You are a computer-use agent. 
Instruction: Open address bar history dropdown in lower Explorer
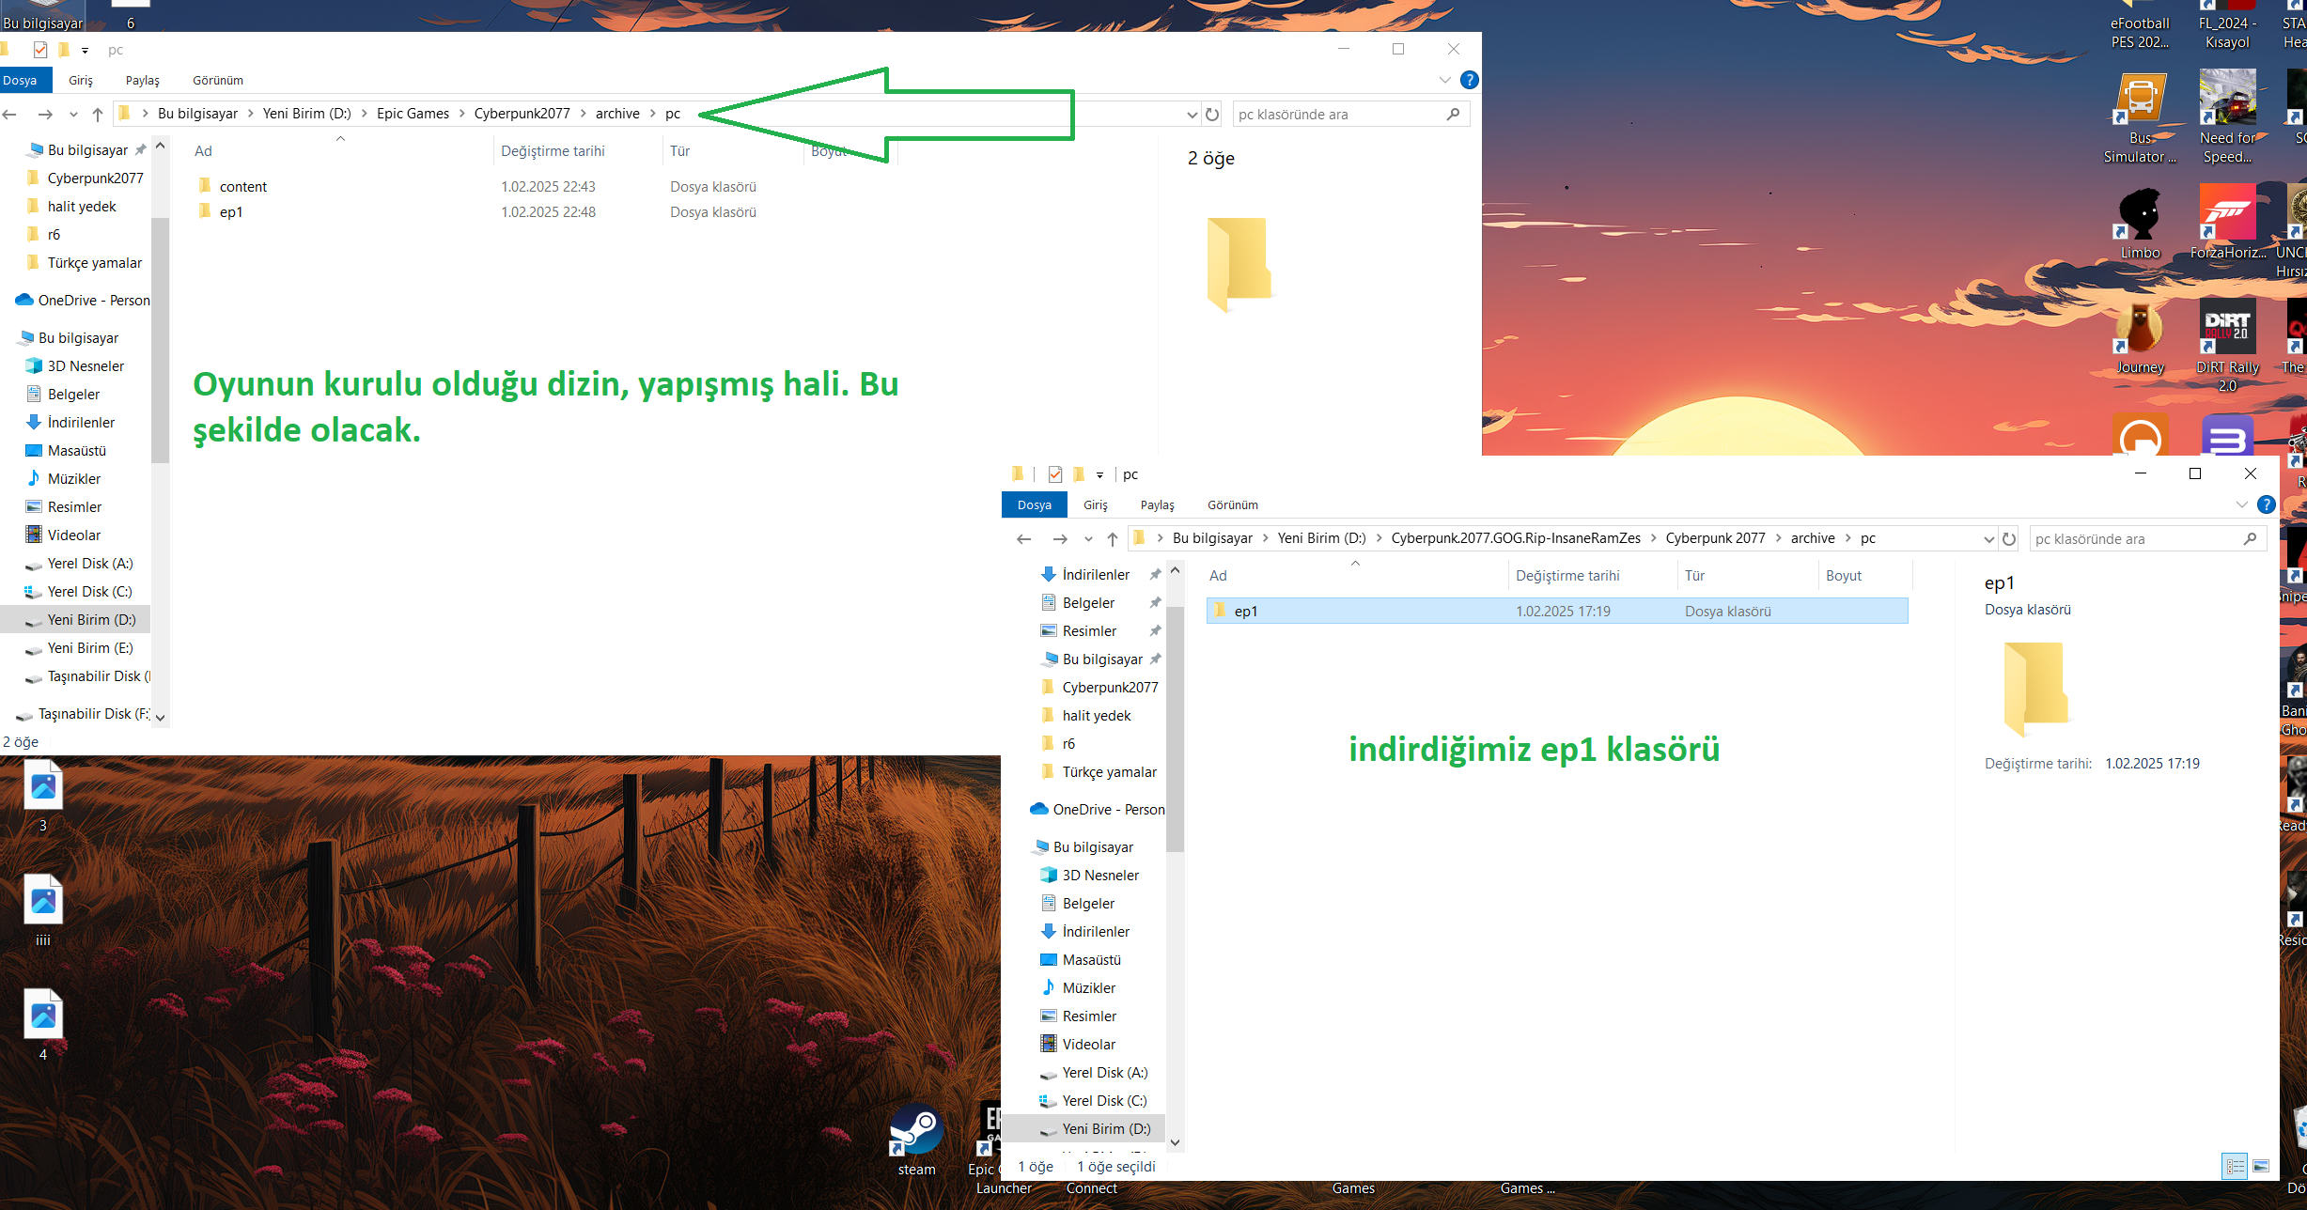(x=1988, y=539)
